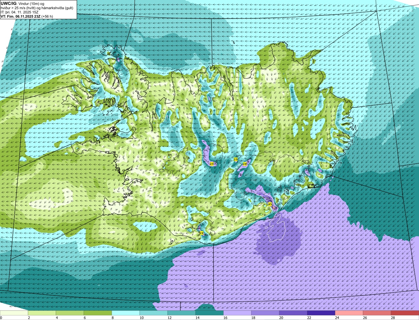Click the legend scale number 18
This screenshot has width=419, height=320.
253,318
